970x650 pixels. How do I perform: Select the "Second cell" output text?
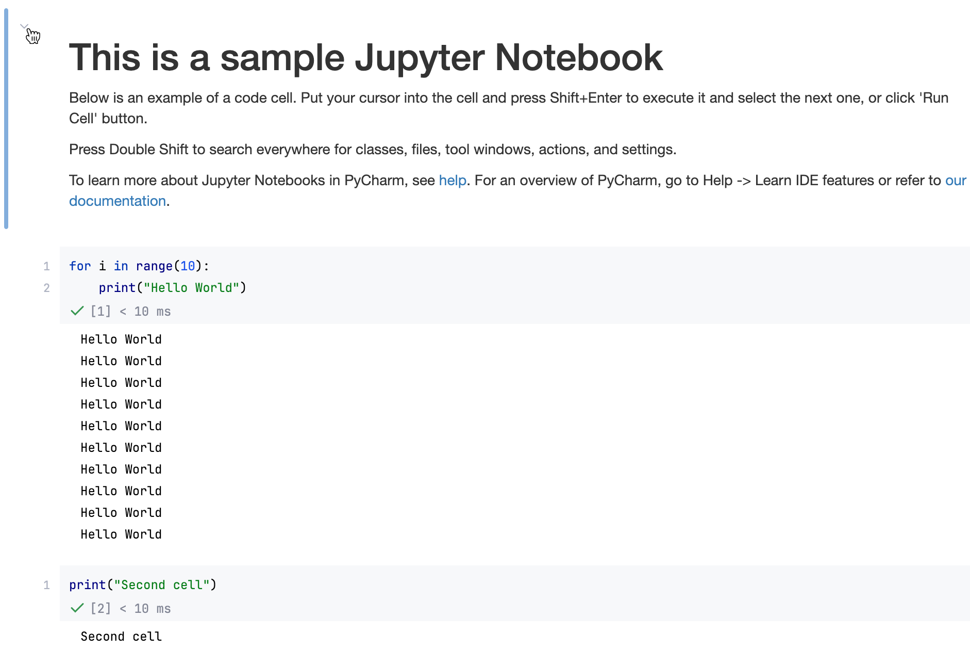[x=121, y=636]
